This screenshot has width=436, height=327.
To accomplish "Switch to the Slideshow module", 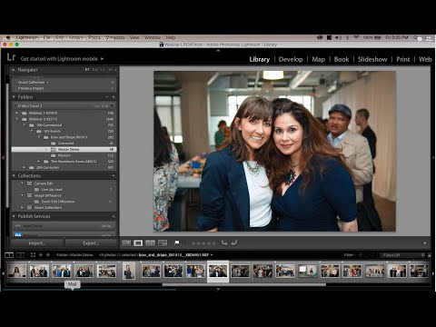I will [372, 59].
